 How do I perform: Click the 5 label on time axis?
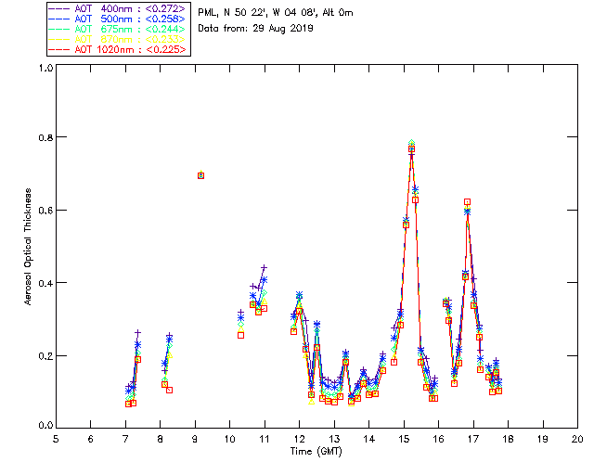[56, 439]
